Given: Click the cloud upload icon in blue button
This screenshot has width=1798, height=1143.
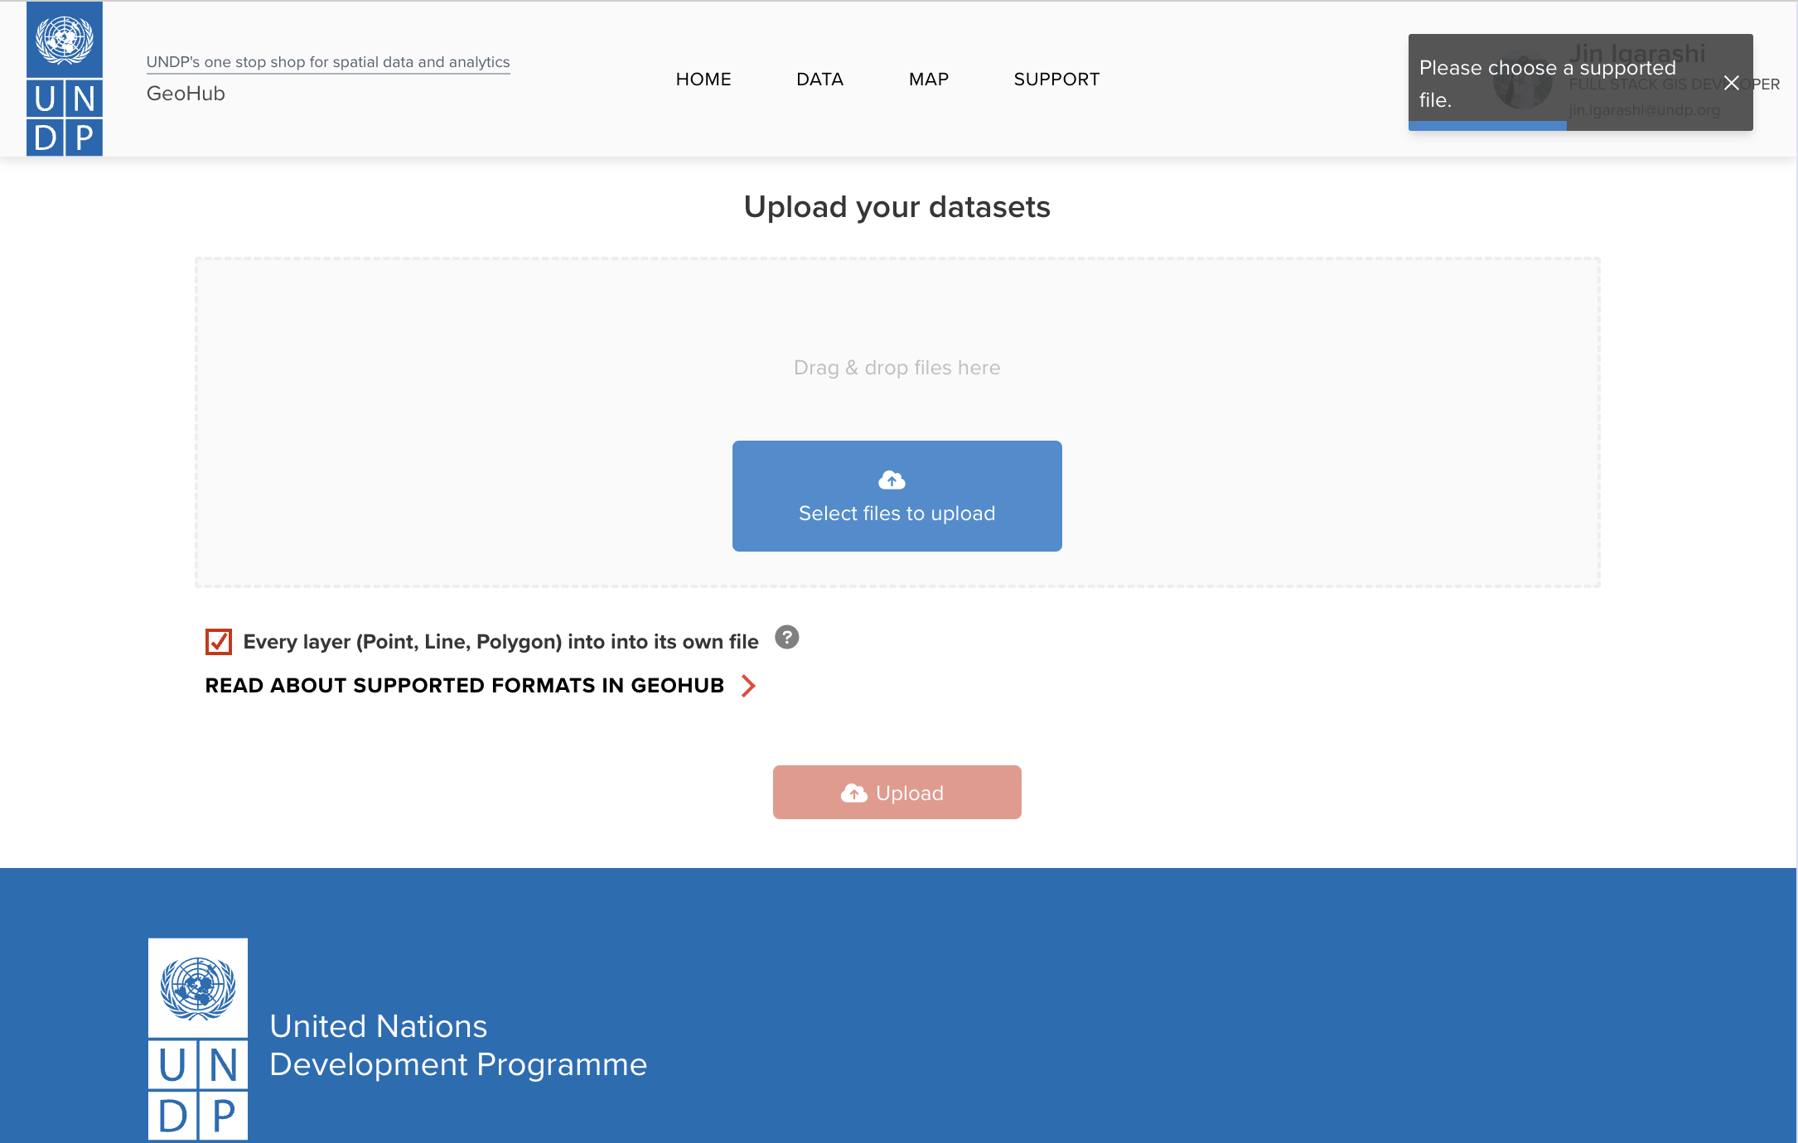Looking at the screenshot, I should pos(892,480).
